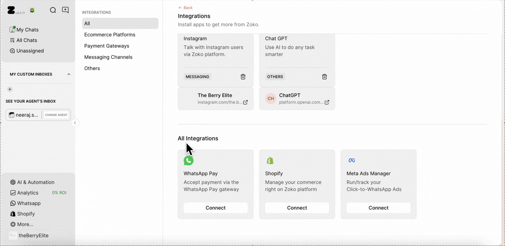The width and height of the screenshot is (505, 246).
Task: Click the MESSAGING tag
Action: (x=197, y=77)
